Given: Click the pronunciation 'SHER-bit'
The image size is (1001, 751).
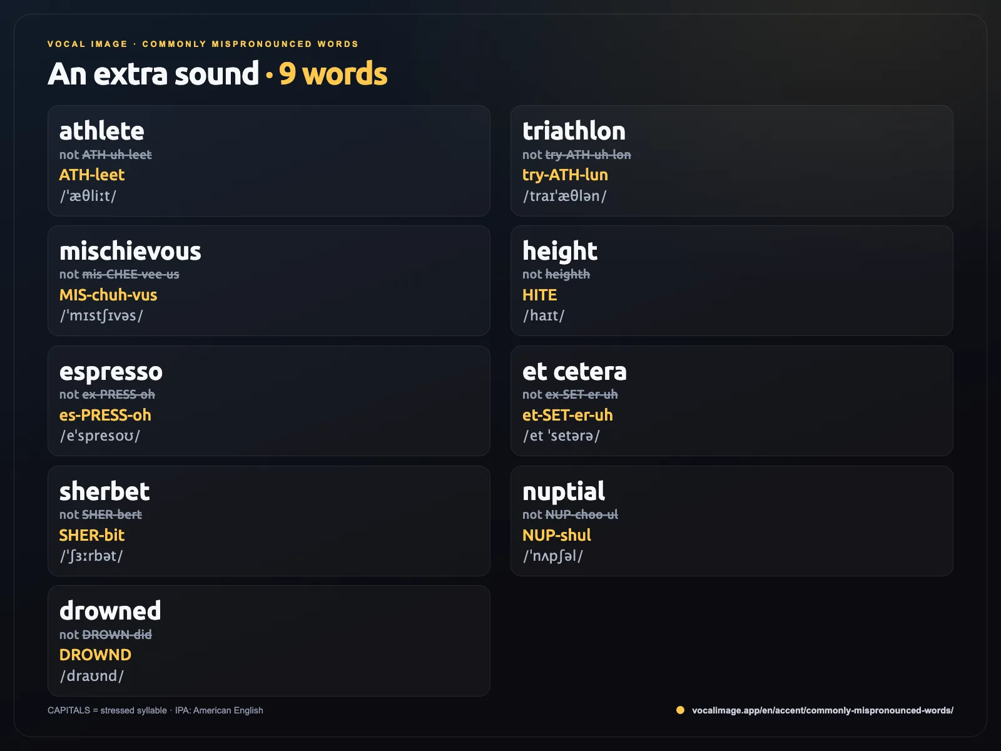Looking at the screenshot, I should click(92, 535).
